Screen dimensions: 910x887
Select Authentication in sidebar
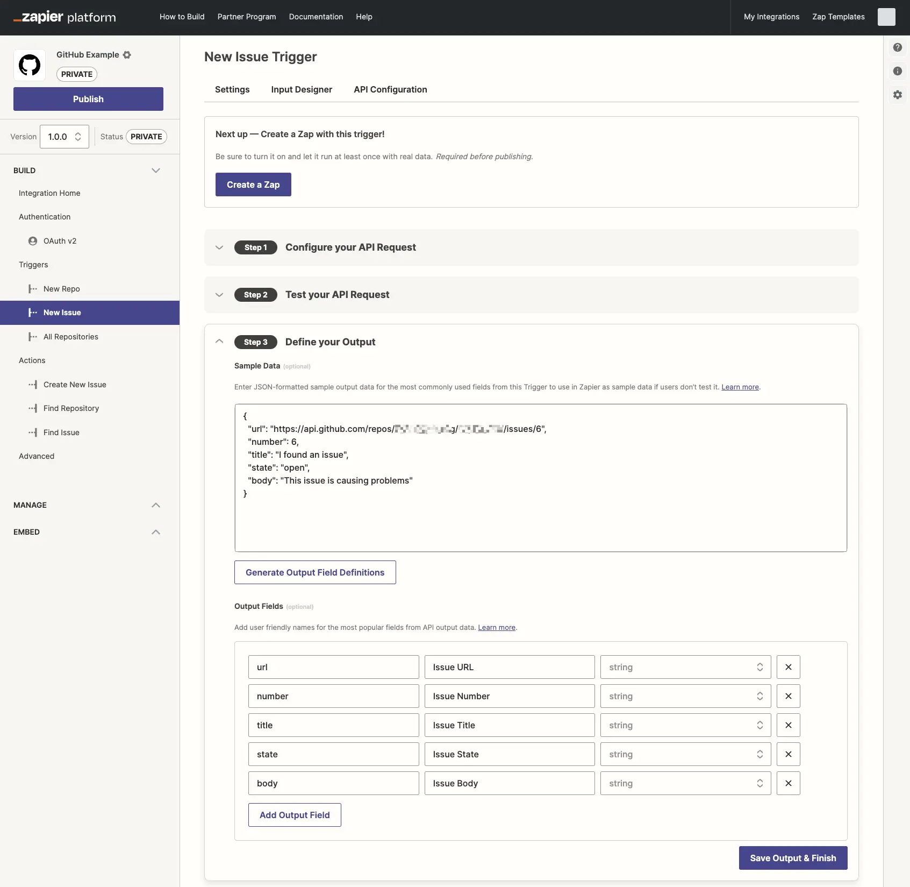point(45,217)
